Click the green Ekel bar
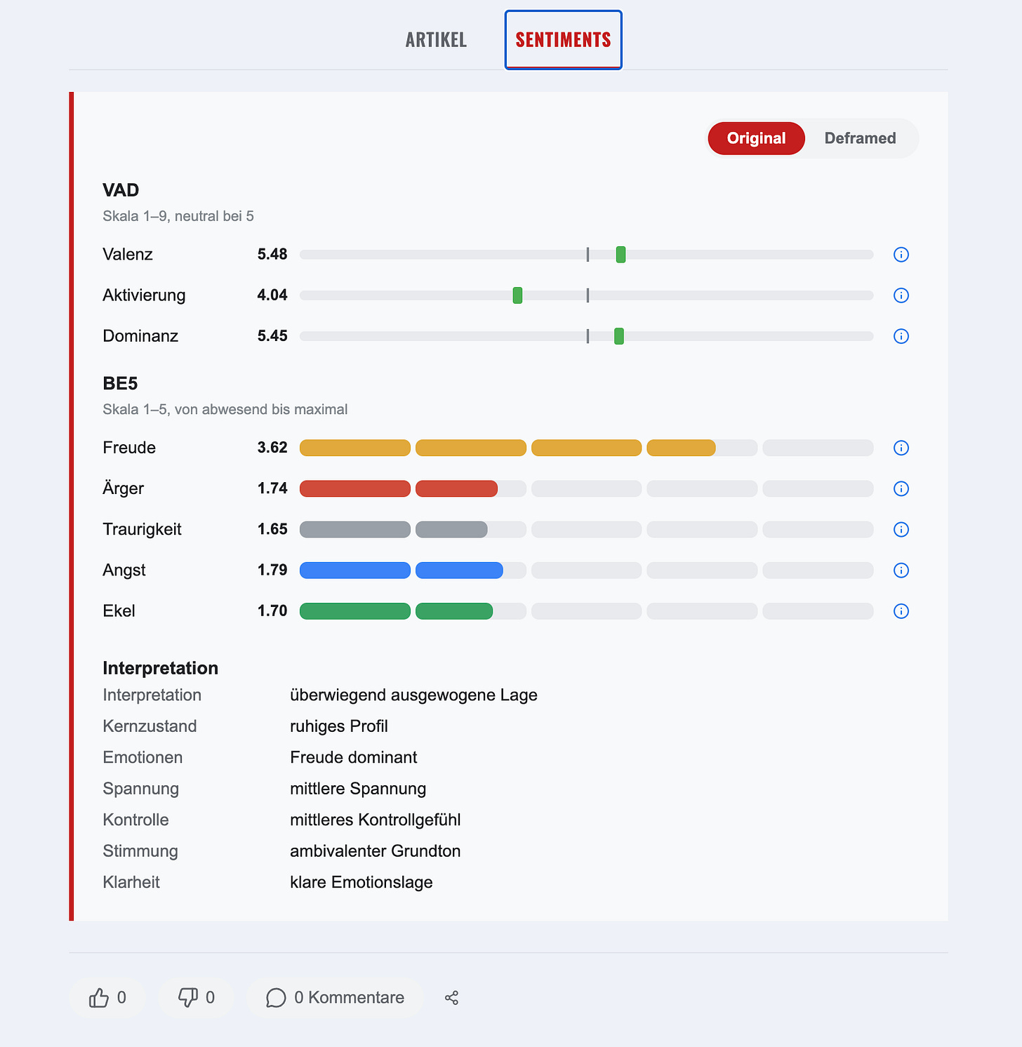 click(x=397, y=611)
